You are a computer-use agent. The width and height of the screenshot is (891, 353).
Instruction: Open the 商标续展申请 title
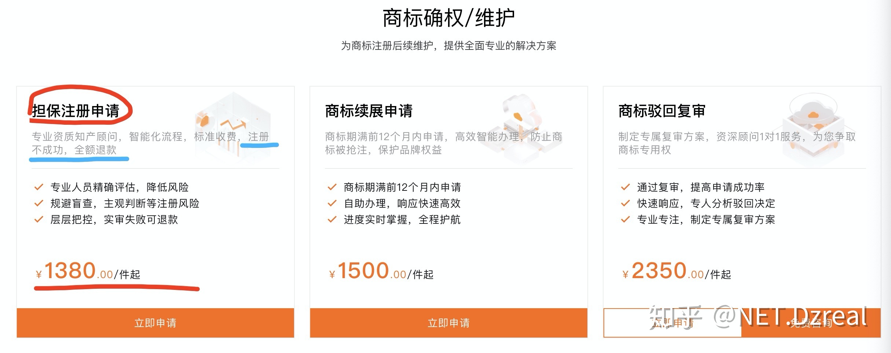coord(368,111)
